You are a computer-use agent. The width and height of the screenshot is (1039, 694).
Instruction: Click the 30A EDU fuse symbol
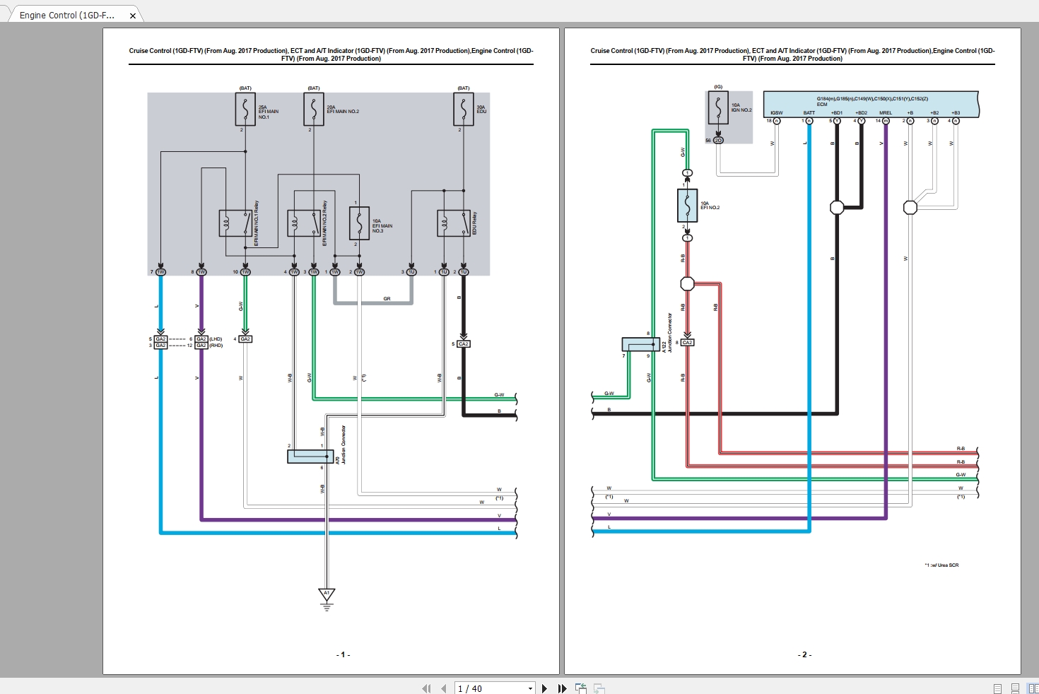[x=464, y=110]
